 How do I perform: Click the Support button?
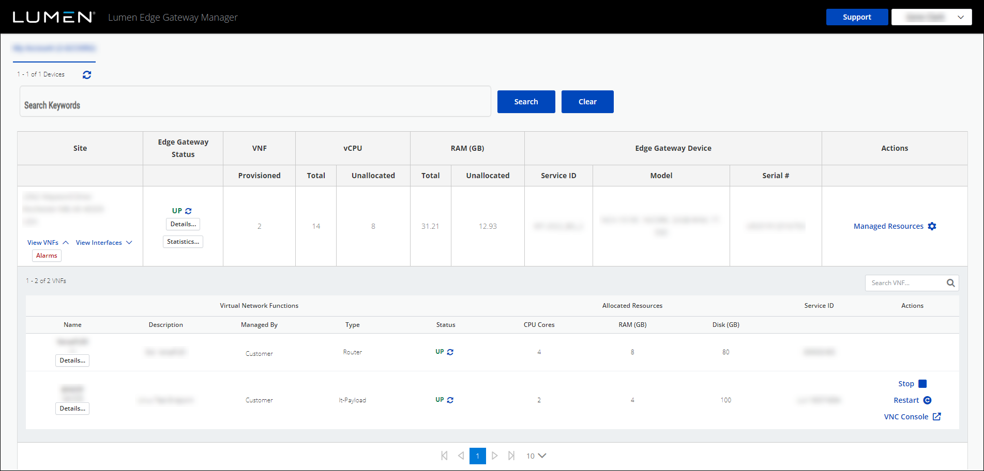pyautogui.click(x=857, y=17)
